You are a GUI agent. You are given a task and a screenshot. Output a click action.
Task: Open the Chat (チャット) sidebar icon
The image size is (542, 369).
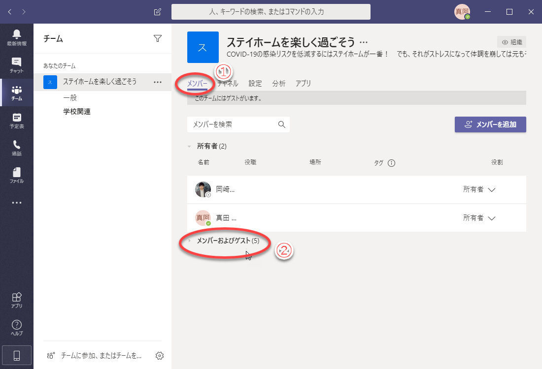point(17,65)
